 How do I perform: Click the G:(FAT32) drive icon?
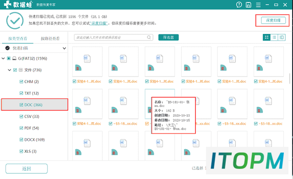14,58
